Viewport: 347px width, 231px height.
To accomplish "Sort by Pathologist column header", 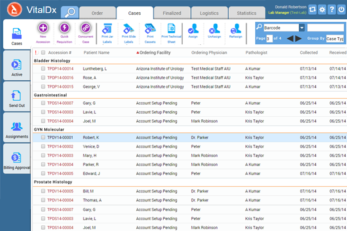I will coord(256,53).
